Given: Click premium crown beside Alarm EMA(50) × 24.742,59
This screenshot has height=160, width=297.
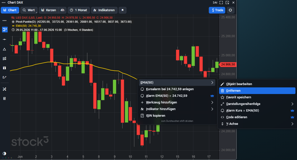Looking at the screenshot, I should [x=212, y=96].
